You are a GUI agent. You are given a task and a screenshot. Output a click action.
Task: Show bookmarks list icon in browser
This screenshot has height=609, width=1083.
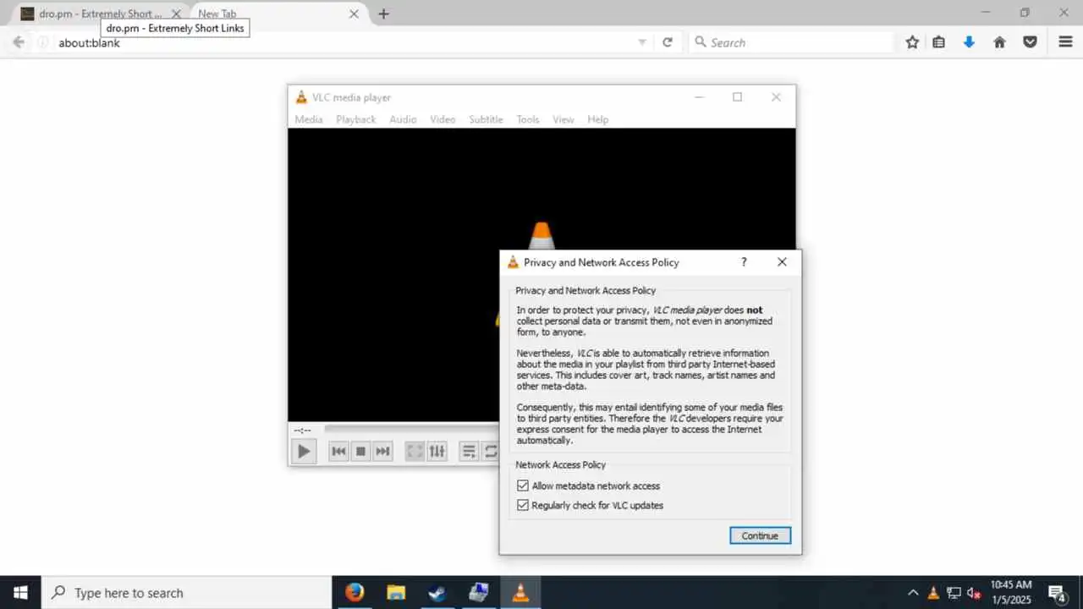(938, 42)
